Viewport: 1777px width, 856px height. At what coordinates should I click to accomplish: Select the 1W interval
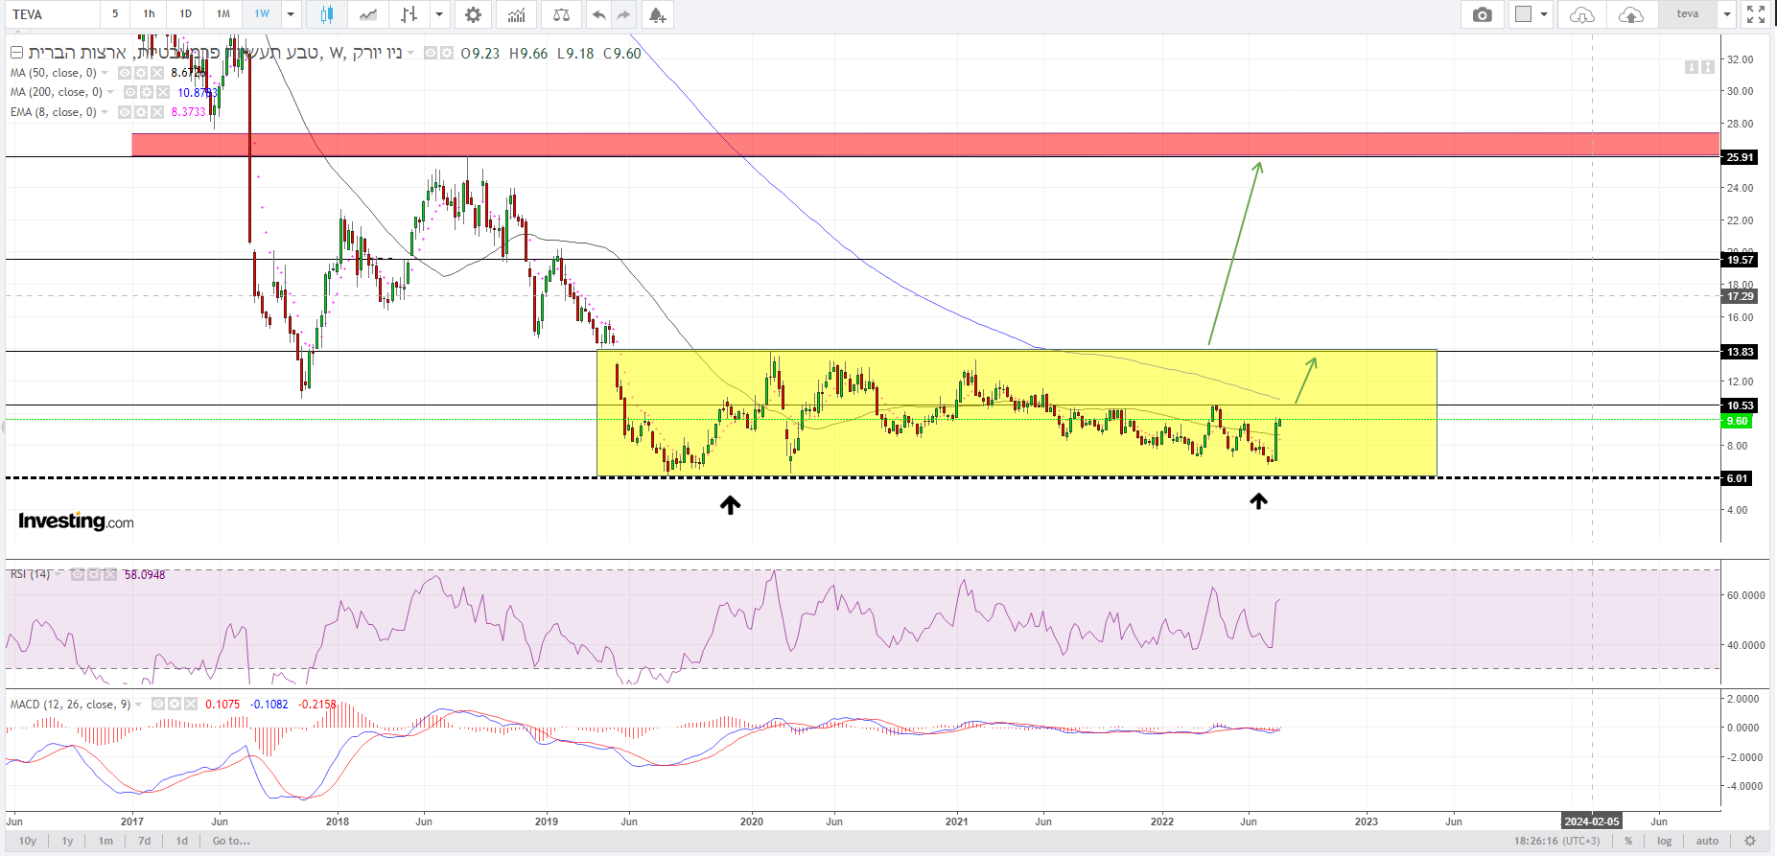[262, 14]
